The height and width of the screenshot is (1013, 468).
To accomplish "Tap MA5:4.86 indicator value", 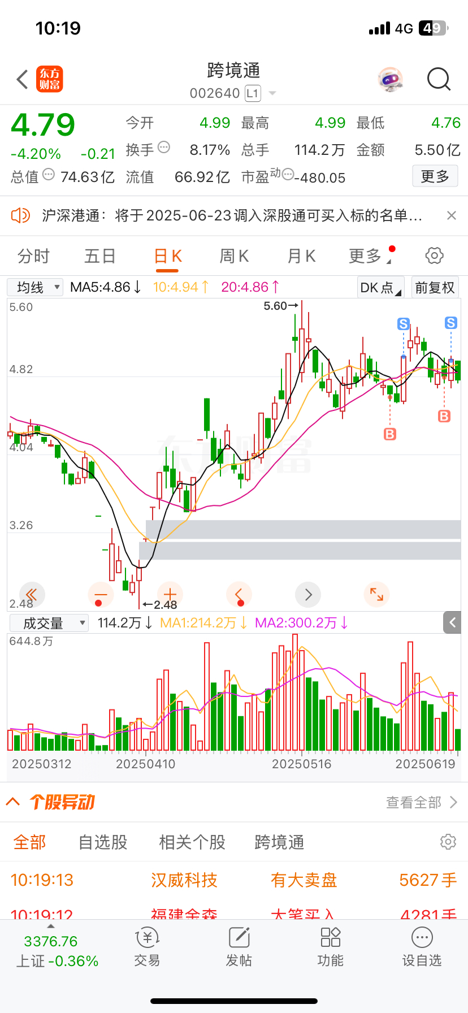I will (105, 287).
